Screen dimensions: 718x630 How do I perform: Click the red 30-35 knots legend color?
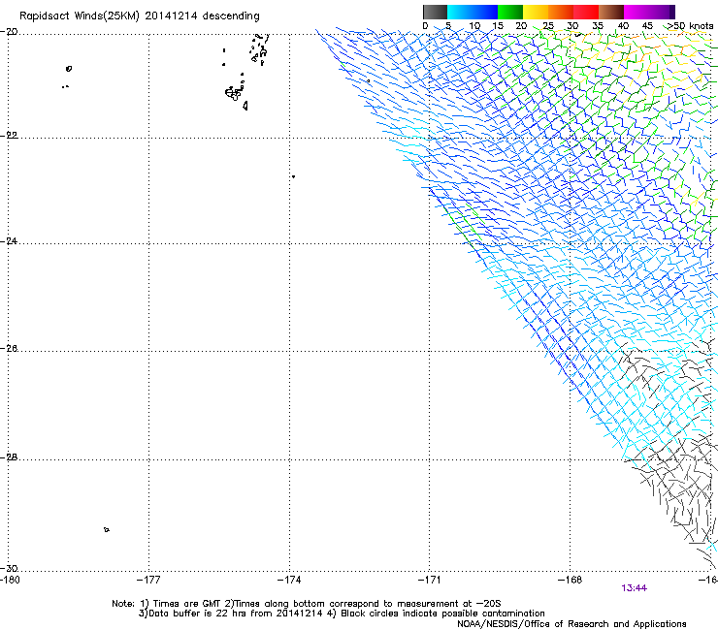(x=586, y=12)
